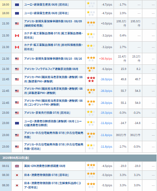Click the 22:45 time cell of 製造業PMI
Image resolution: width=157 pixels, height=191 pixels.
point(6,79)
